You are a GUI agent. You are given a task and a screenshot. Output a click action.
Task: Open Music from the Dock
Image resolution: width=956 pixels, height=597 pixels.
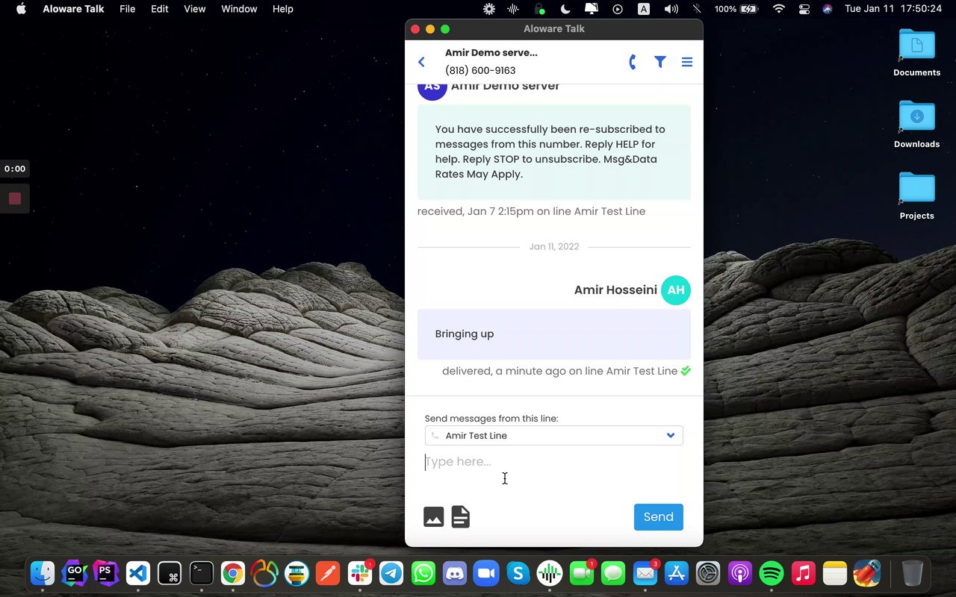point(804,573)
